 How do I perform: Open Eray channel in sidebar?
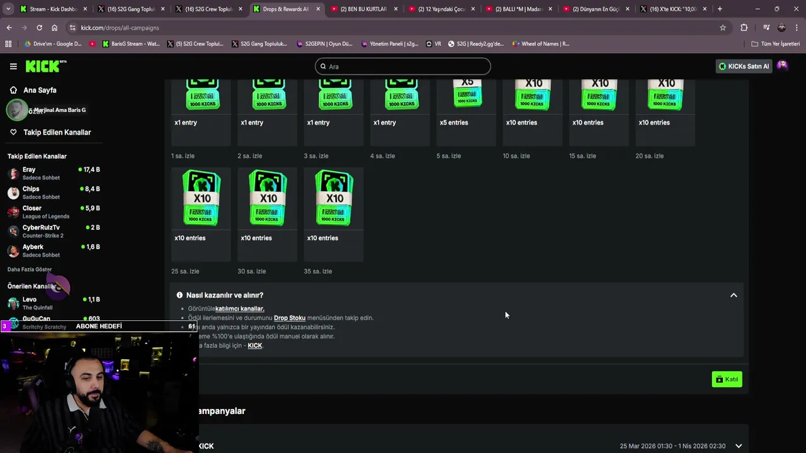[54, 173]
